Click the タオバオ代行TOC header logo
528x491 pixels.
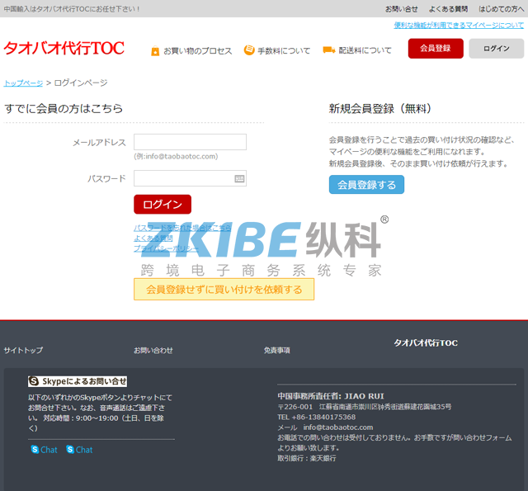(64, 49)
